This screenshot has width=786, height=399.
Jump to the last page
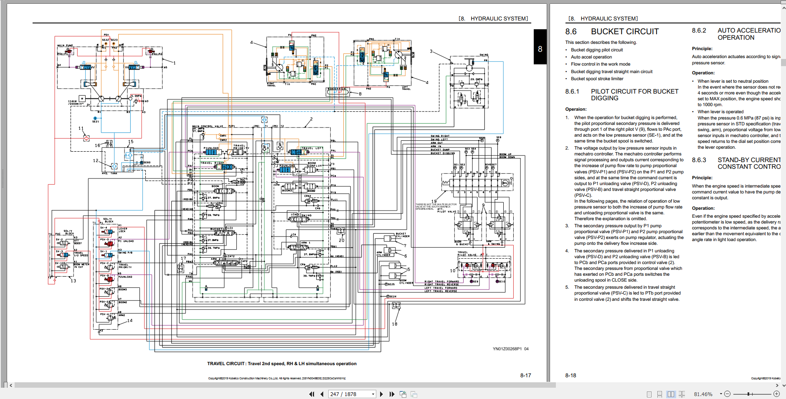[392, 394]
